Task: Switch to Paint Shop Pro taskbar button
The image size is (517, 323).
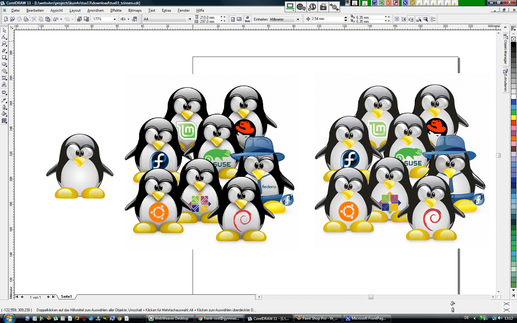Action: [x=318, y=318]
